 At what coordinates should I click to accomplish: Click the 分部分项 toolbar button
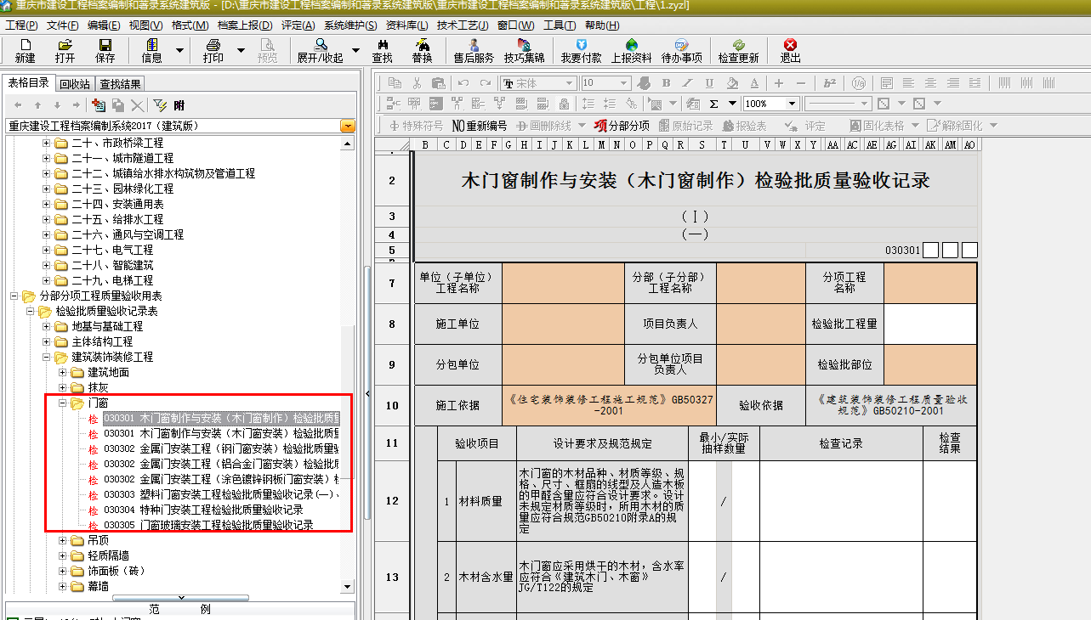(x=622, y=126)
